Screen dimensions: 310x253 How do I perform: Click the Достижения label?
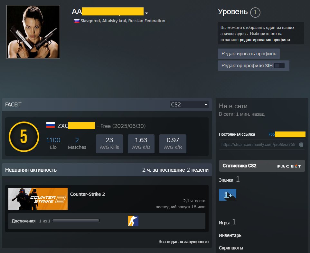[23, 221]
